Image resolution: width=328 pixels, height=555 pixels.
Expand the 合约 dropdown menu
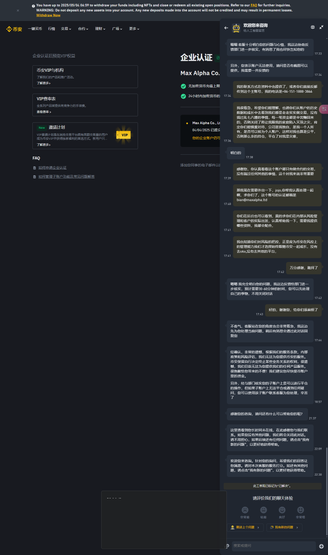[83, 29]
